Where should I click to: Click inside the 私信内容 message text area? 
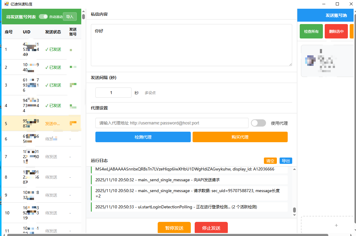click(x=191, y=45)
